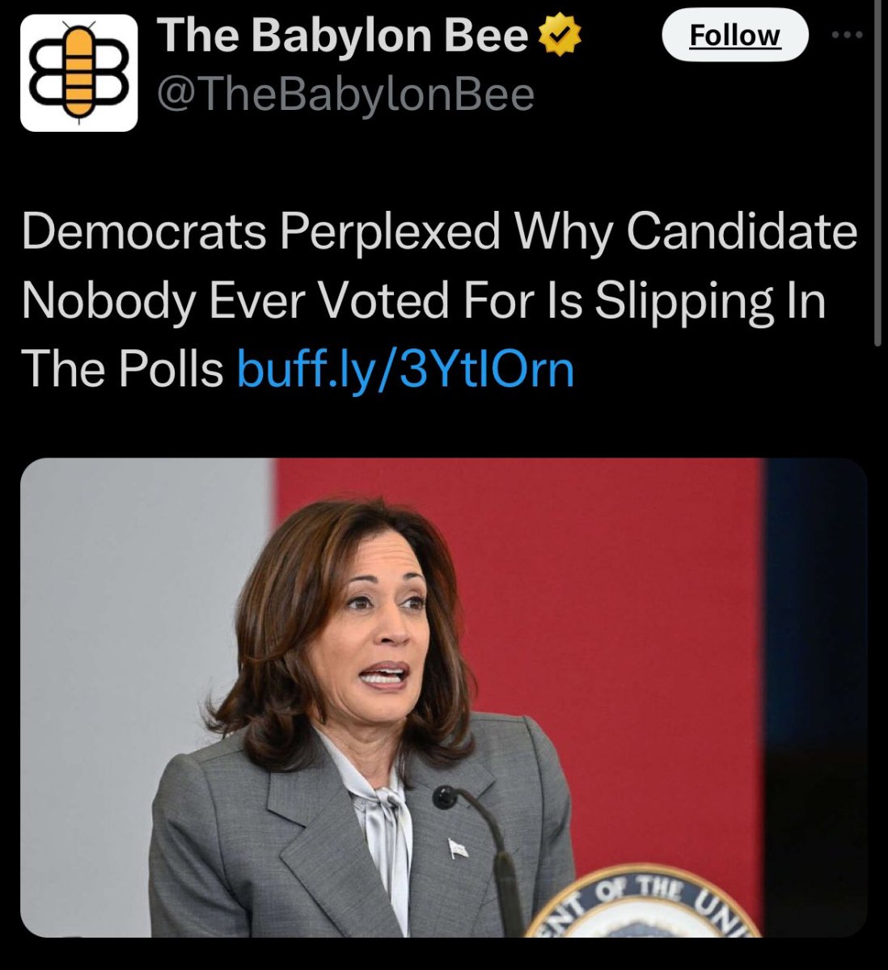Screen dimensions: 888x970
Task: Tap the Follow button
Action: coord(734,36)
